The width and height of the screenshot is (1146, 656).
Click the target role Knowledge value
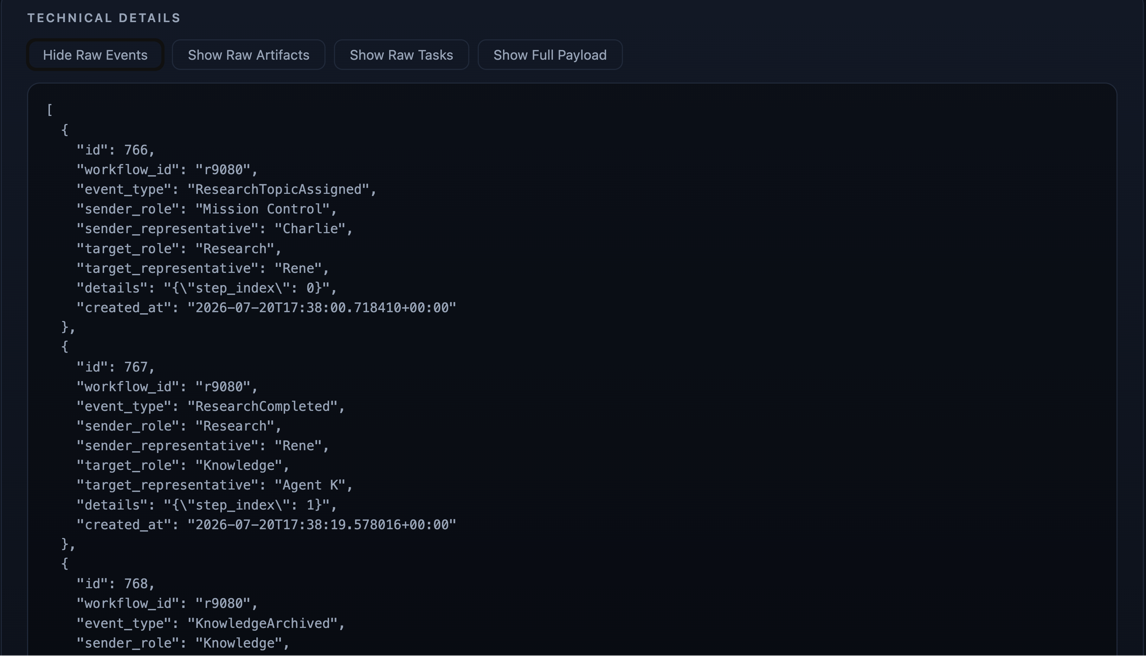[239, 465]
